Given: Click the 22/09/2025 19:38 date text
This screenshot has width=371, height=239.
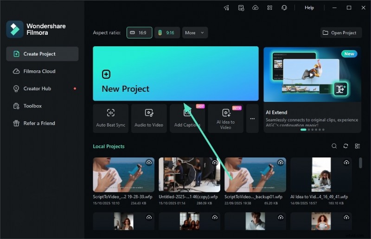Looking at the screenshot, I should (x=238, y=203).
